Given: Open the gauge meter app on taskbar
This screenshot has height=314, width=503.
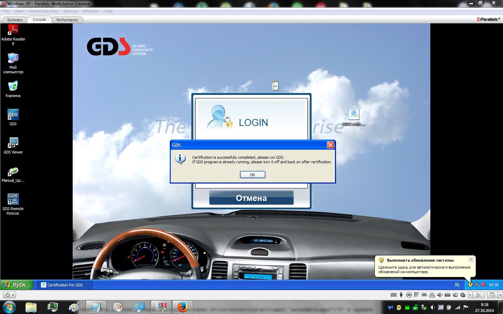Looking at the screenshot, I should [118, 307].
